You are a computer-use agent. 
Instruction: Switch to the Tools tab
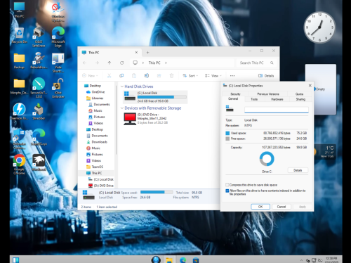click(254, 99)
